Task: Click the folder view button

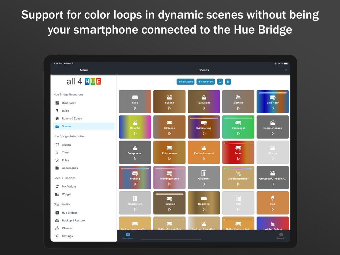Action: coord(220,82)
